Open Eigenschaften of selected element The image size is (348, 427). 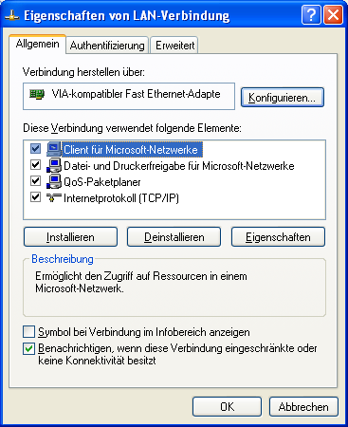278,237
